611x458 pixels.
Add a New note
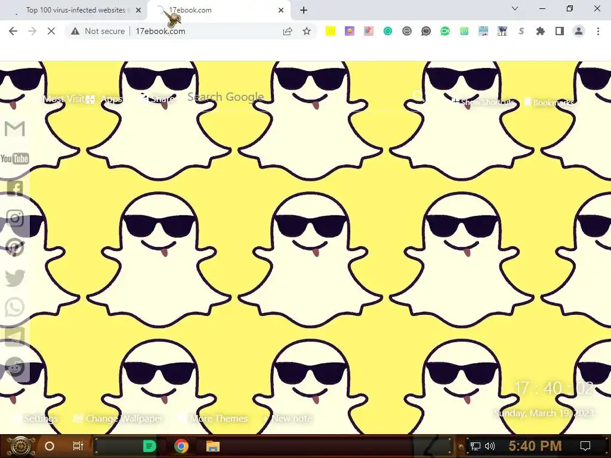point(288,419)
